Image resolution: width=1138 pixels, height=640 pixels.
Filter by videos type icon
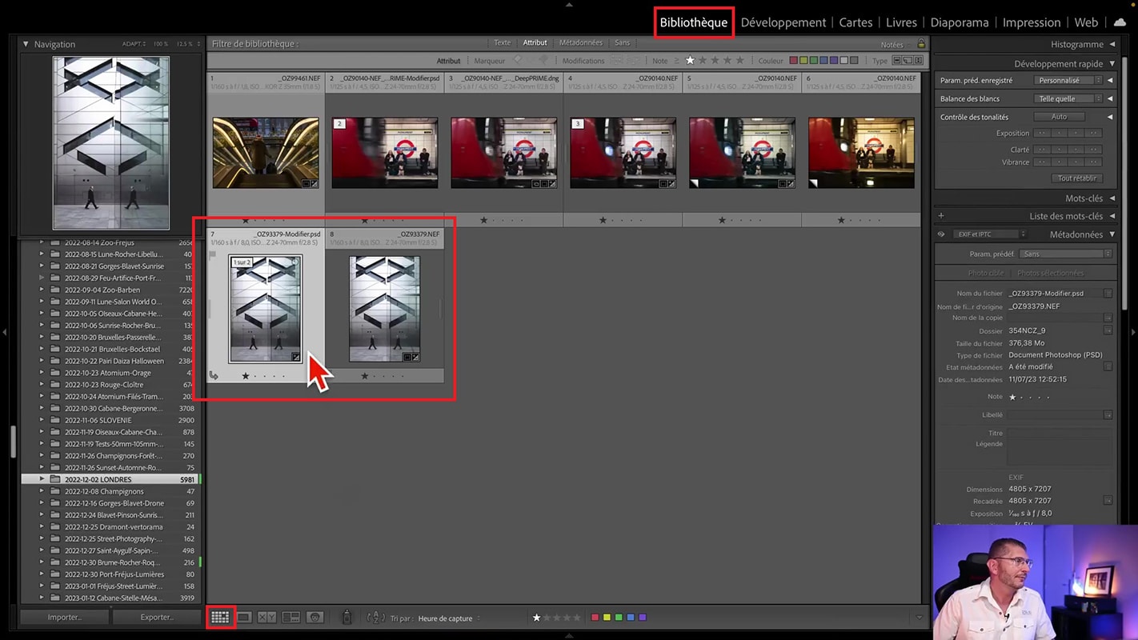tap(919, 60)
